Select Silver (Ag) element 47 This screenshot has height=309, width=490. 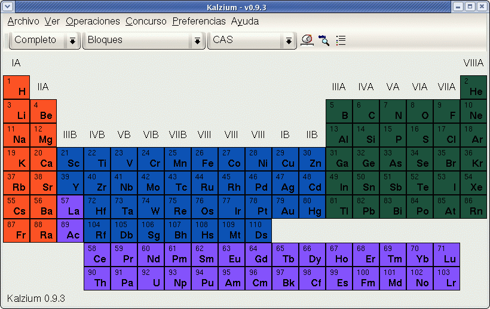coord(285,183)
